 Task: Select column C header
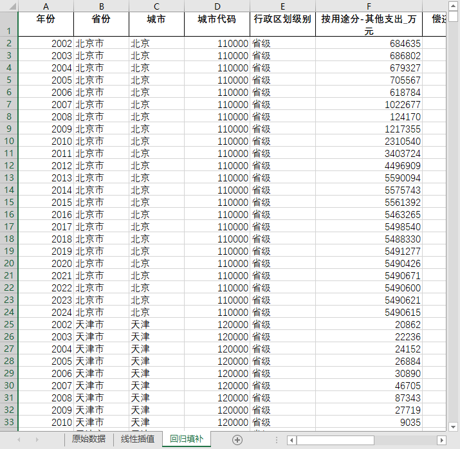[x=157, y=6]
